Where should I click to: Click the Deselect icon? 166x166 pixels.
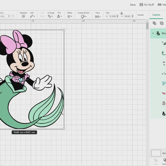24,16
